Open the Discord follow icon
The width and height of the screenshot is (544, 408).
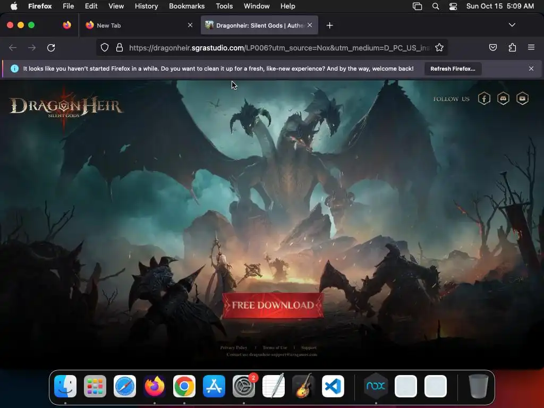pos(503,98)
